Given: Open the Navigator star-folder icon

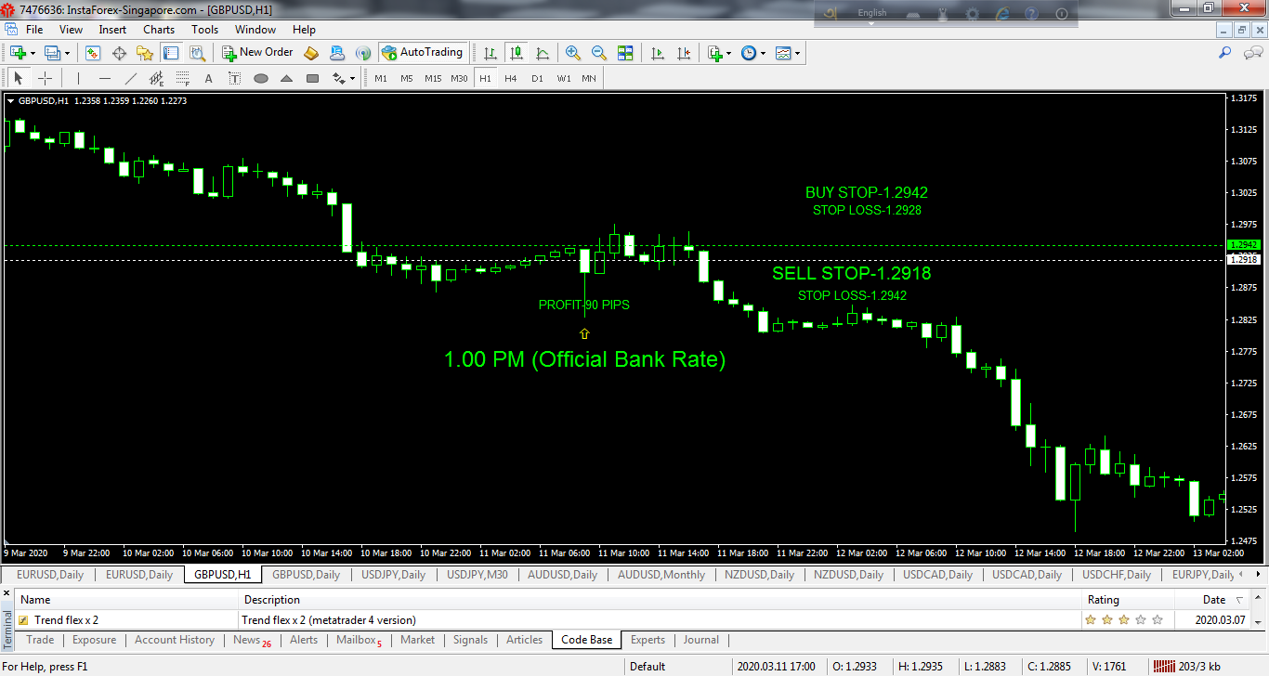Looking at the screenshot, I should (145, 53).
